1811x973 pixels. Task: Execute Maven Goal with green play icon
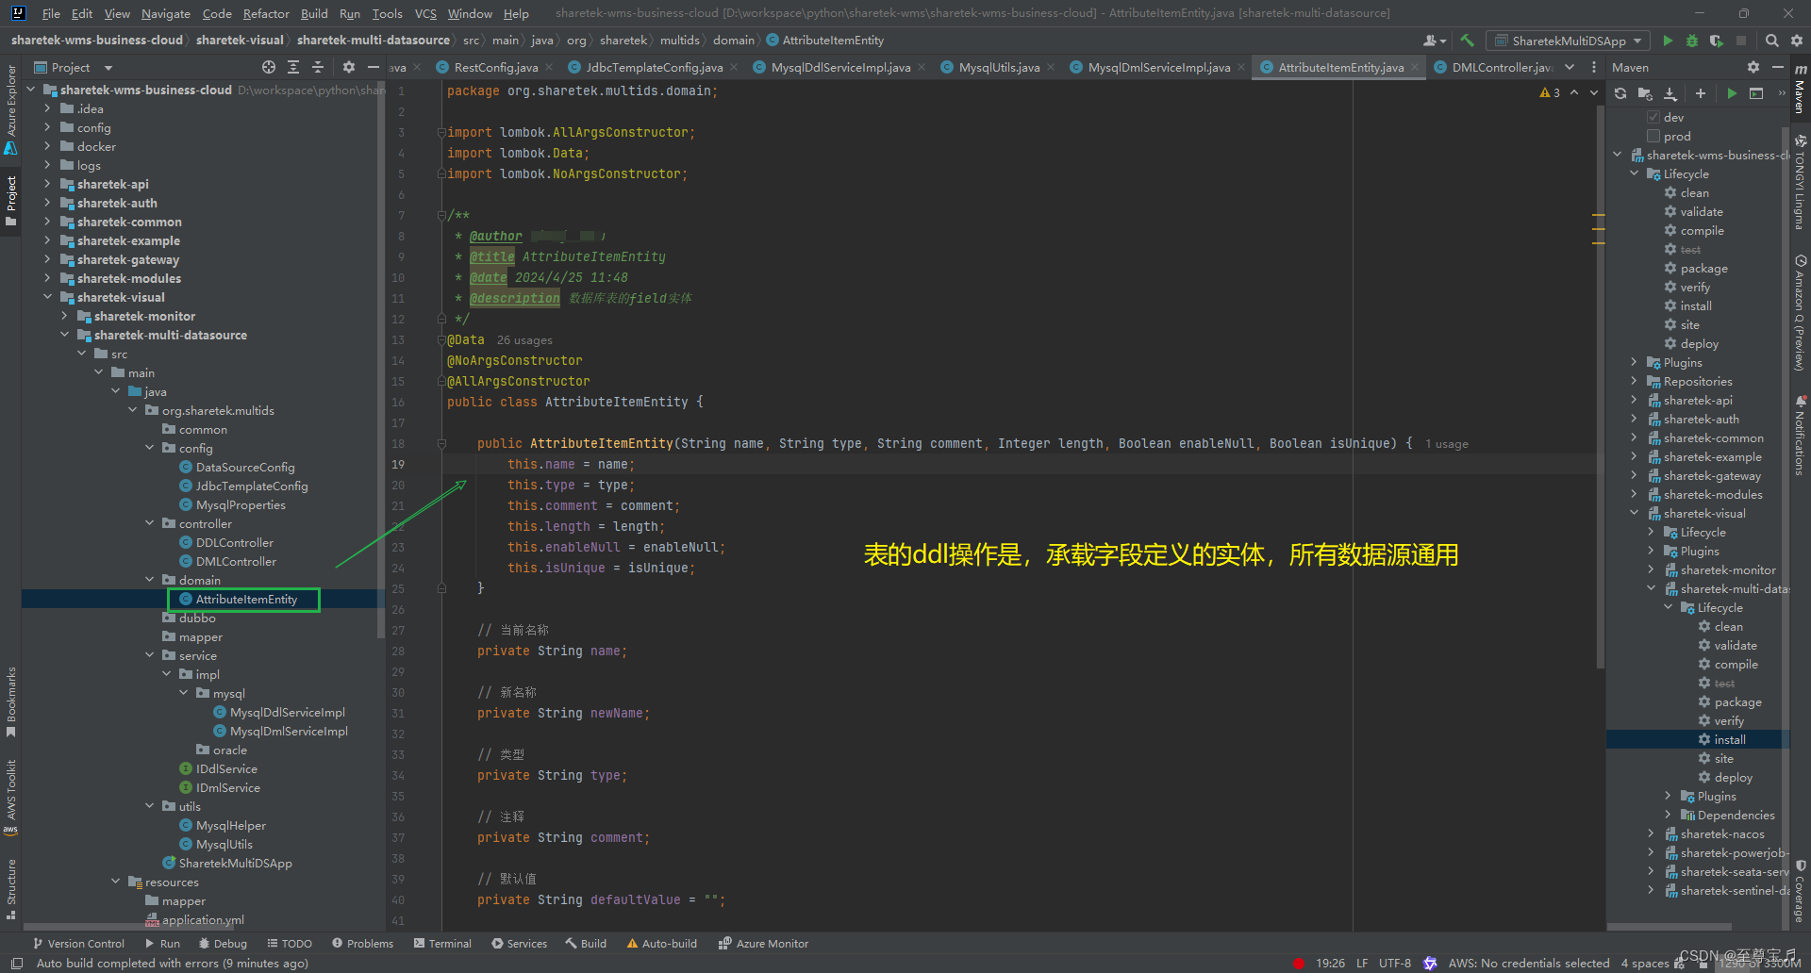pyautogui.click(x=1732, y=93)
